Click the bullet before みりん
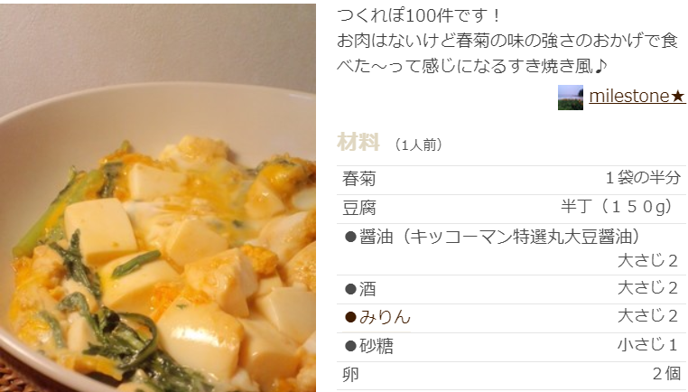The width and height of the screenshot is (688, 392). click(350, 317)
